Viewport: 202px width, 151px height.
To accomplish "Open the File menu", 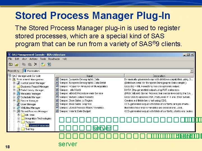I will (x=10, y=59).
